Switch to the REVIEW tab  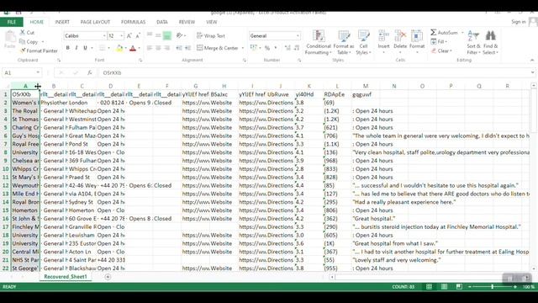point(187,22)
